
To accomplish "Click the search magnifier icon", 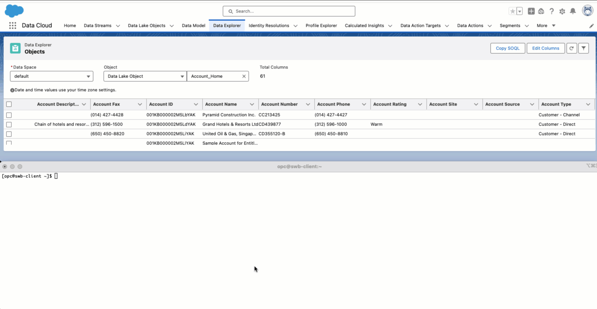I will [231, 11].
